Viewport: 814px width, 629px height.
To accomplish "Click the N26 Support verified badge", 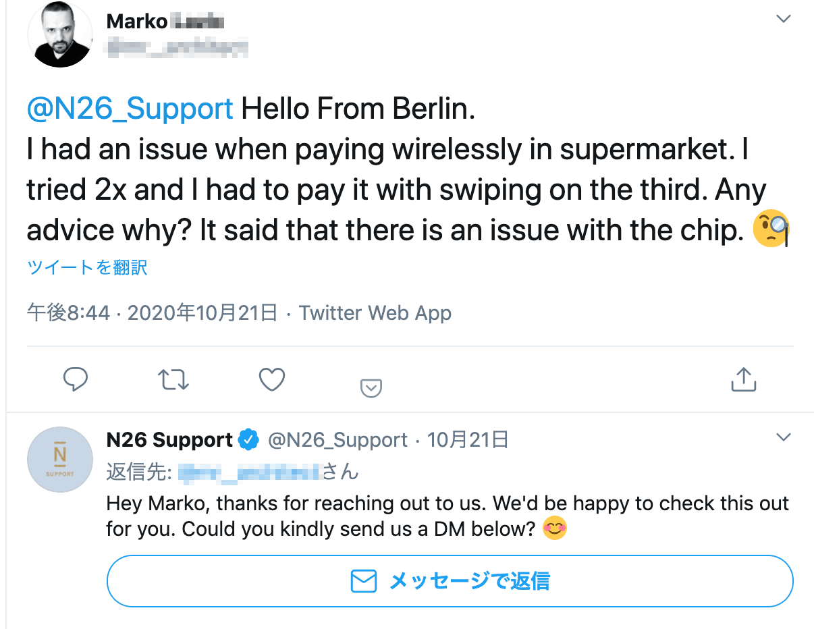I will click(250, 441).
